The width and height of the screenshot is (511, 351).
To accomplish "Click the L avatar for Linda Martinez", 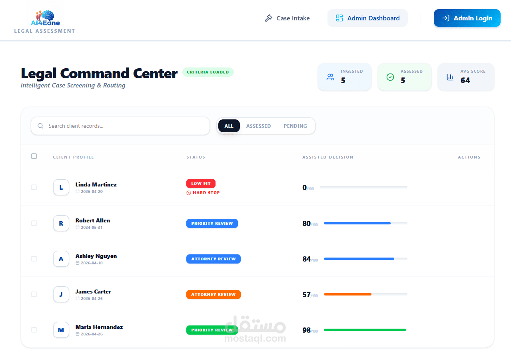I will (61, 187).
